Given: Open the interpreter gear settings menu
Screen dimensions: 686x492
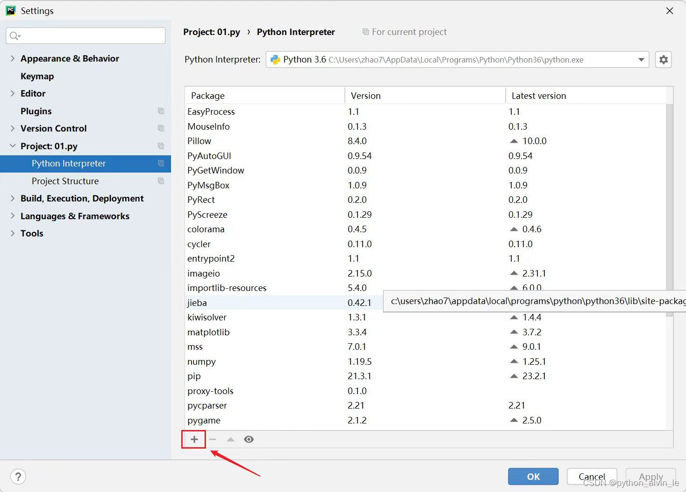Looking at the screenshot, I should (663, 60).
